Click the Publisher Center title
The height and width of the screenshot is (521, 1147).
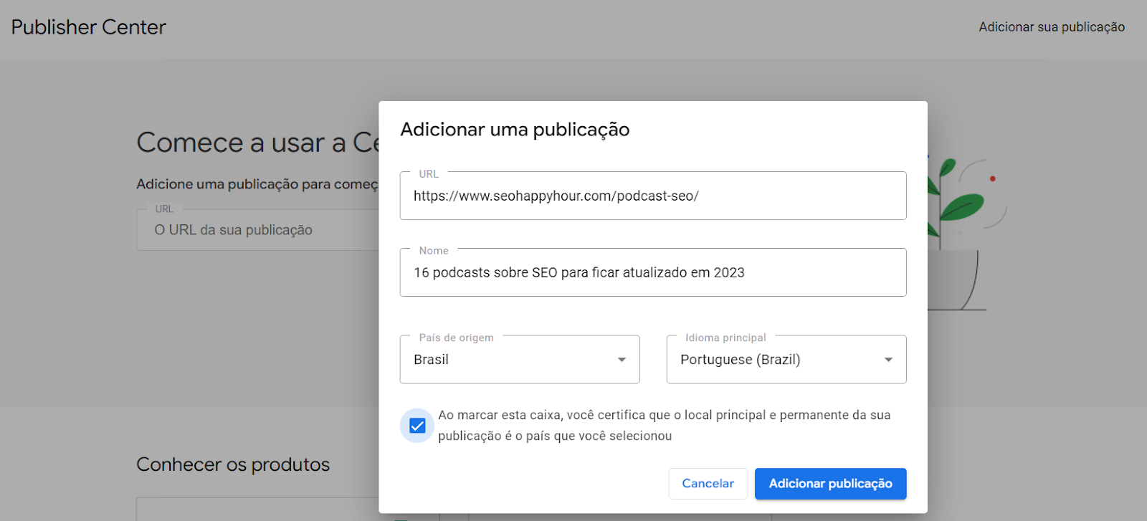point(89,27)
